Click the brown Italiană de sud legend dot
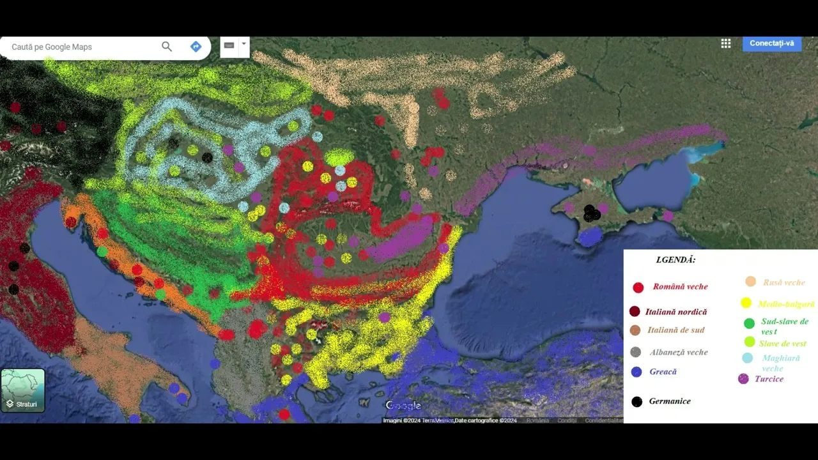The height and width of the screenshot is (460, 818). [635, 330]
